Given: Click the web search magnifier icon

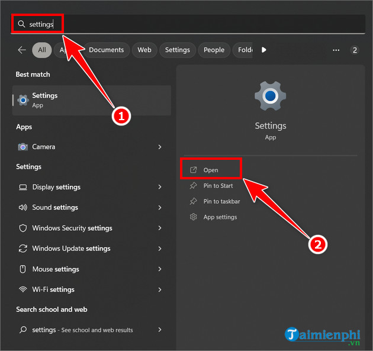Looking at the screenshot, I should [23, 330].
